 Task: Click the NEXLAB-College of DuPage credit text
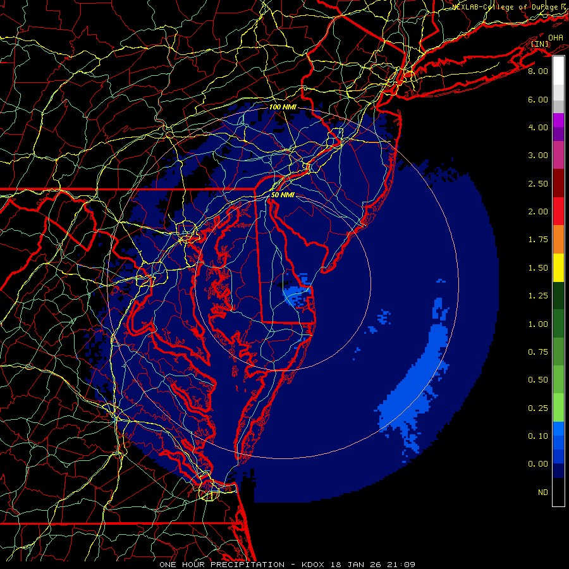click(x=506, y=7)
